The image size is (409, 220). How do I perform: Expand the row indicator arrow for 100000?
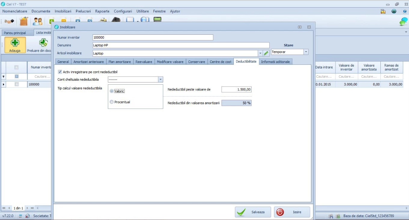pos(3,84)
